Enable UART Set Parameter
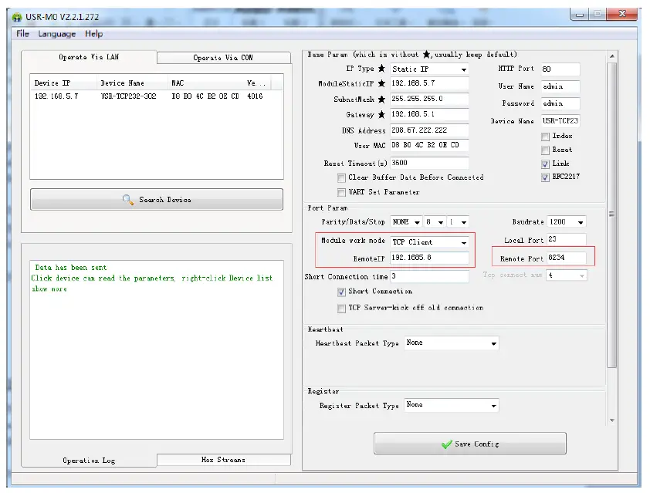This screenshot has width=650, height=493. coord(341,191)
